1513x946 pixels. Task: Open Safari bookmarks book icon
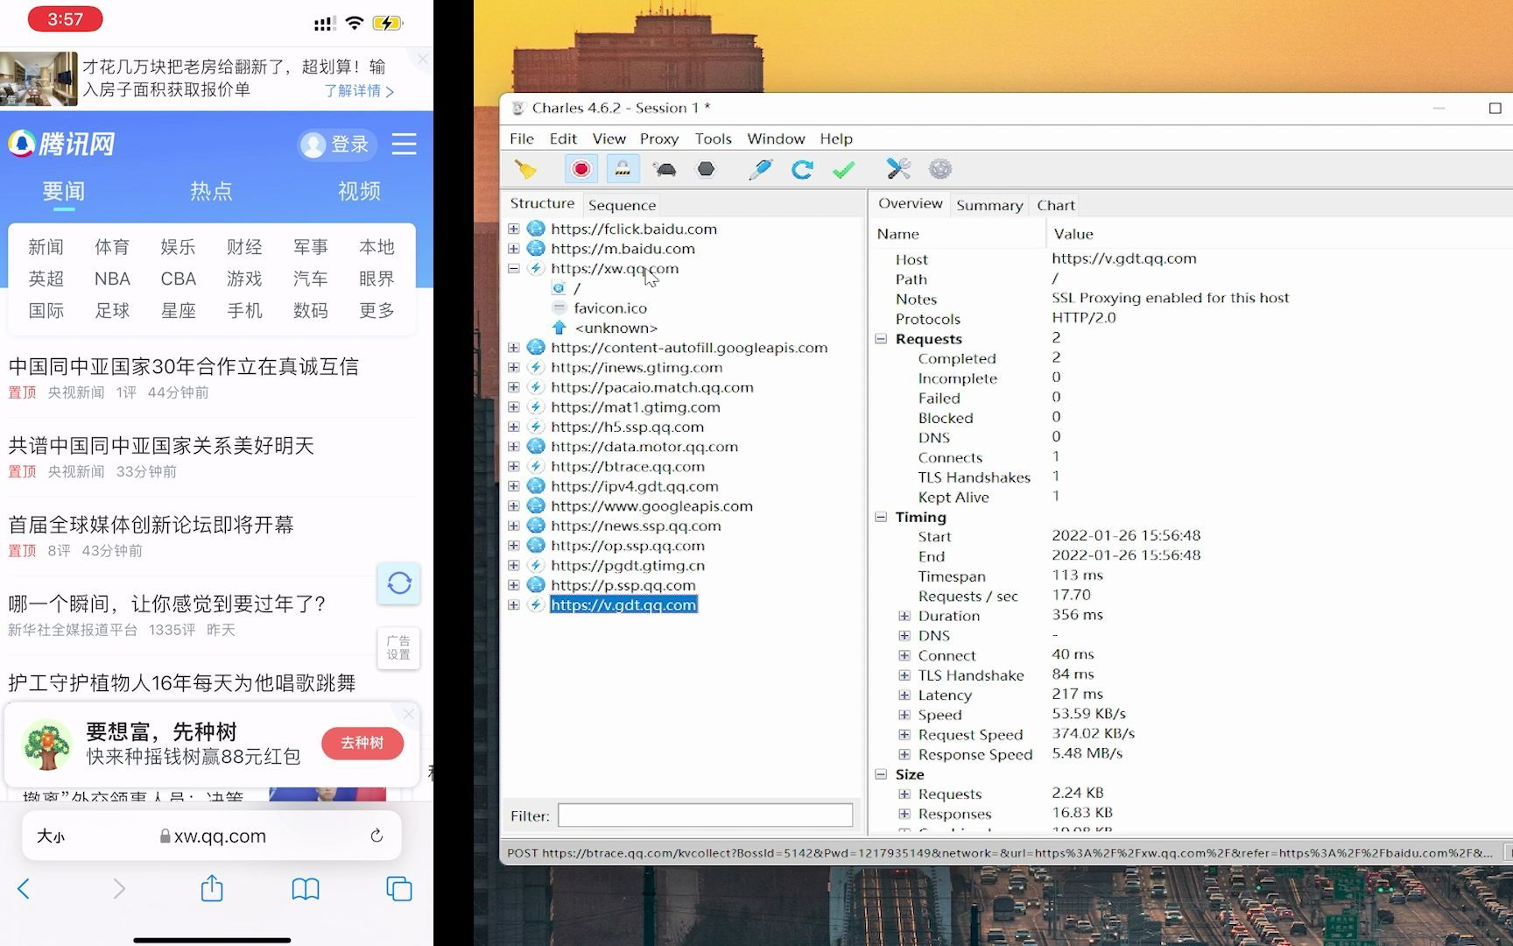pyautogui.click(x=306, y=889)
